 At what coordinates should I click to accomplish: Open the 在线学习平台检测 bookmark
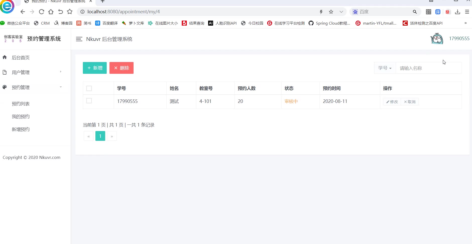point(286,23)
